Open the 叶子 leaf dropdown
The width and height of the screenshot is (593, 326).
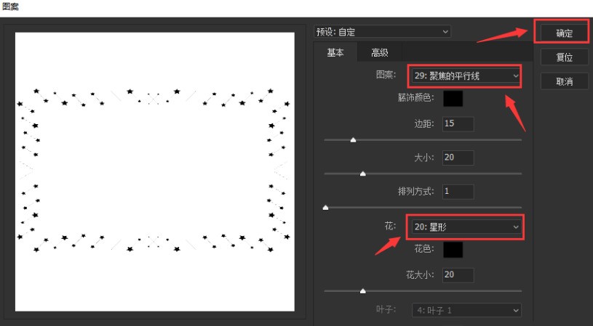click(x=466, y=310)
